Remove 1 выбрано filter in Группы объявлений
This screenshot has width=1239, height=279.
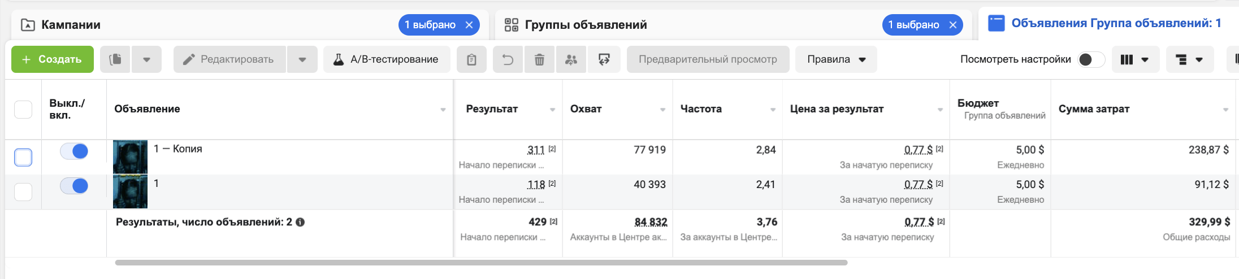[953, 25]
